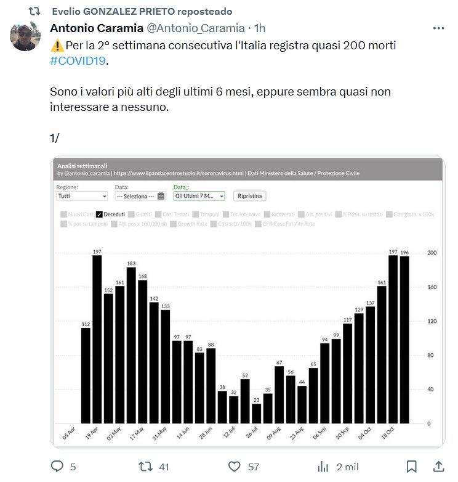The width and height of the screenshot is (458, 482).
Task: Click Antonio Caramia's profile avatar
Action: pyautogui.click(x=25, y=36)
